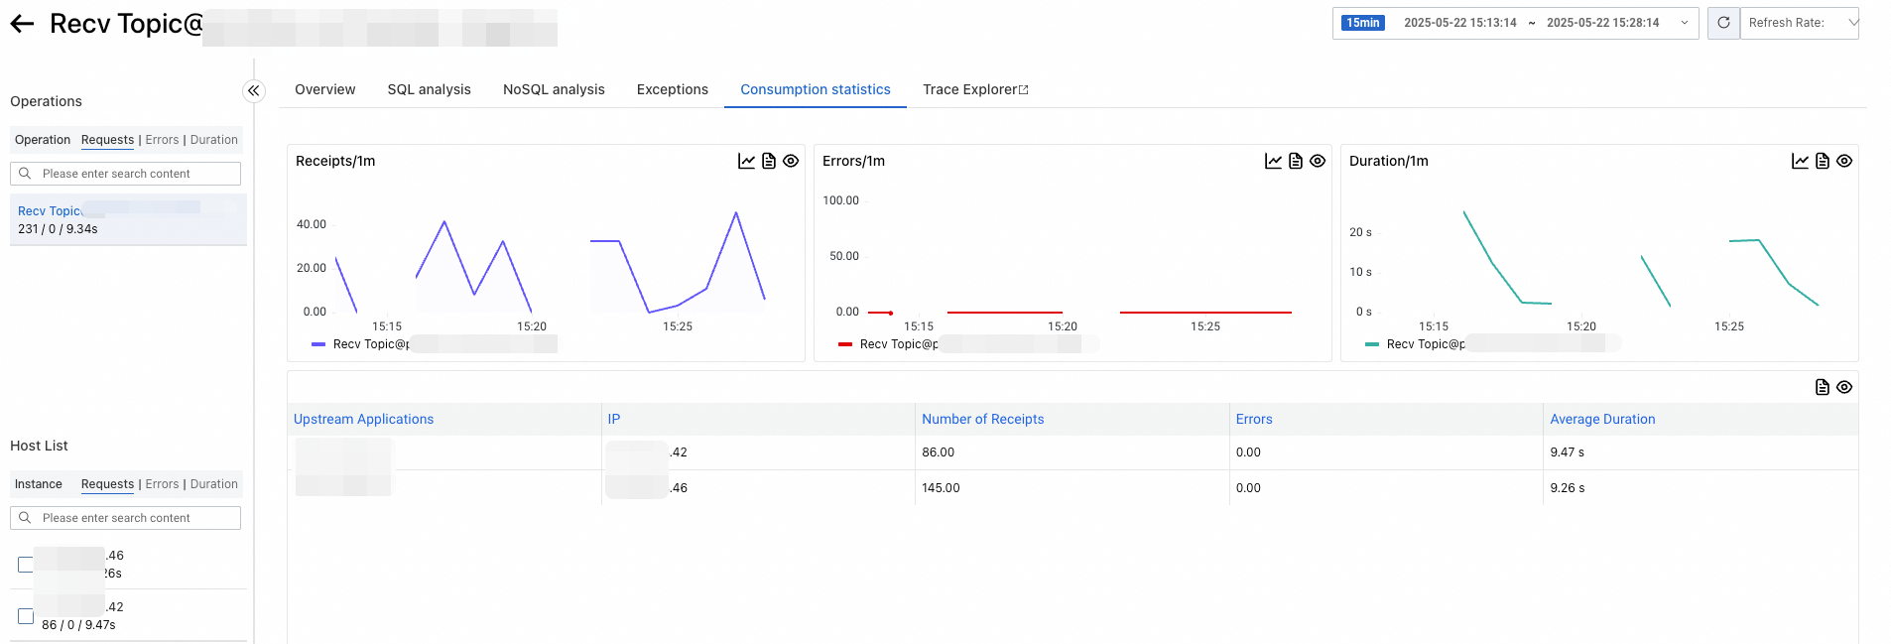
Task: Click the back arrow beside Recv Topic title
Action: click(22, 24)
